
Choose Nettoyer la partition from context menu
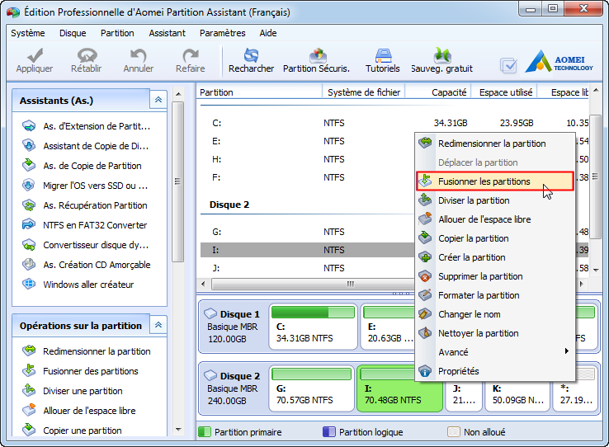(495, 333)
